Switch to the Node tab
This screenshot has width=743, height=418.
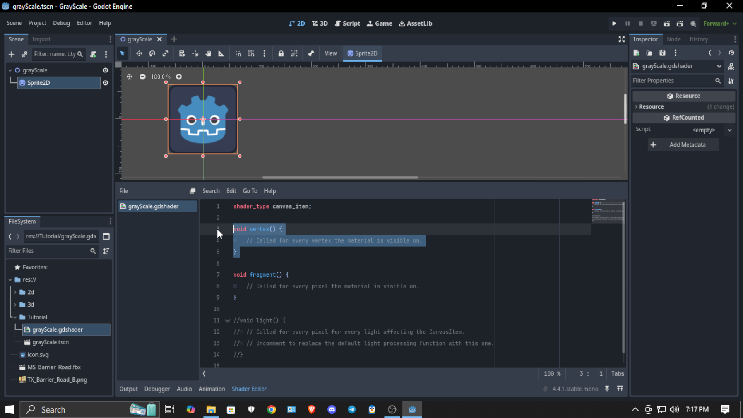click(673, 39)
